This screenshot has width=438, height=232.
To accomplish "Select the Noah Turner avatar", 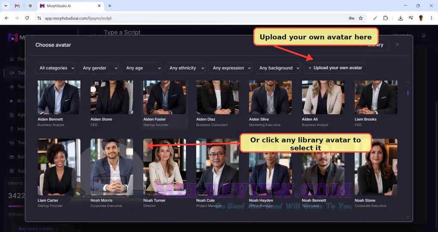I will tap(165, 167).
